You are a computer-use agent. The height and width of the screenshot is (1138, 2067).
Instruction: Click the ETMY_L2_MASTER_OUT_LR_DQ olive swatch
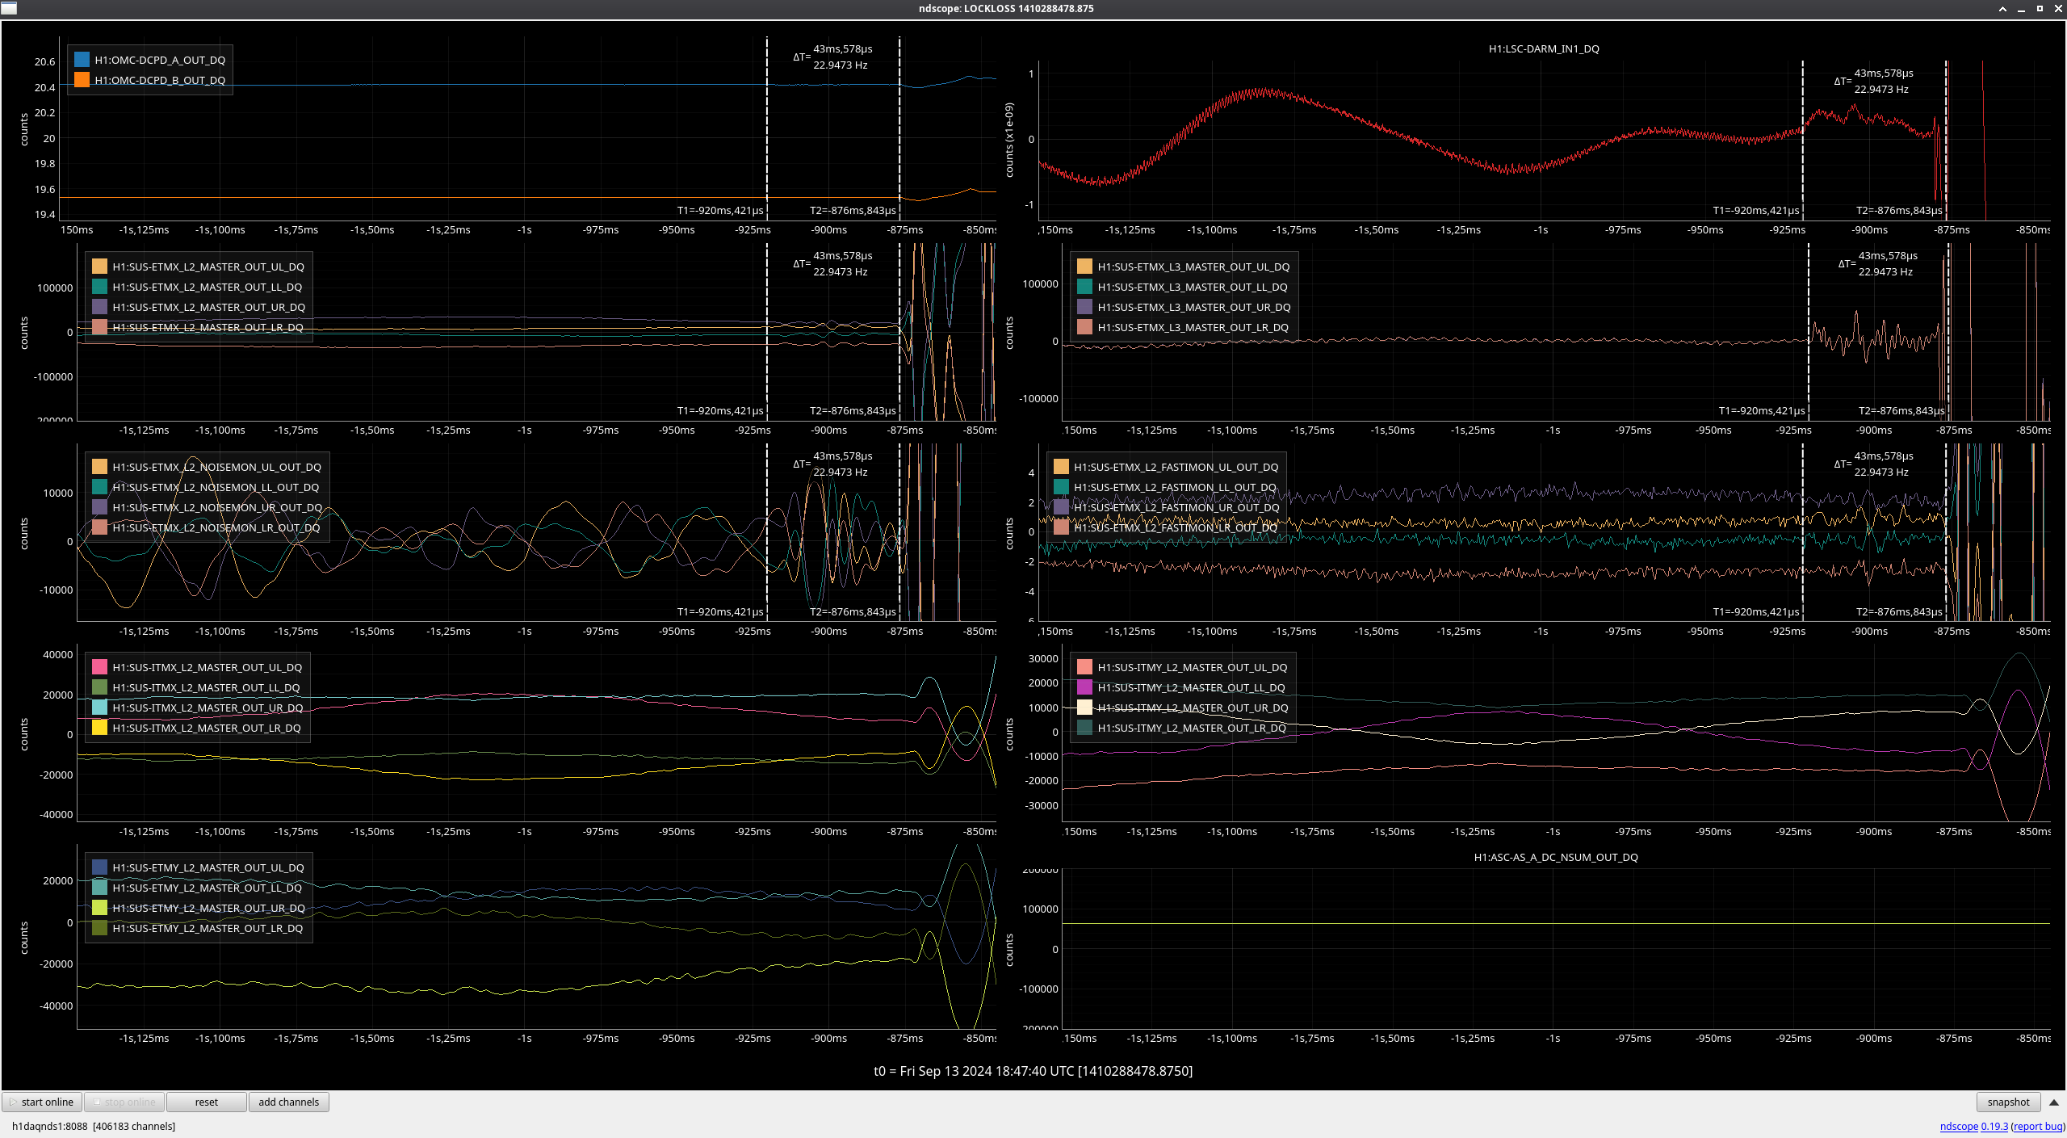[99, 928]
